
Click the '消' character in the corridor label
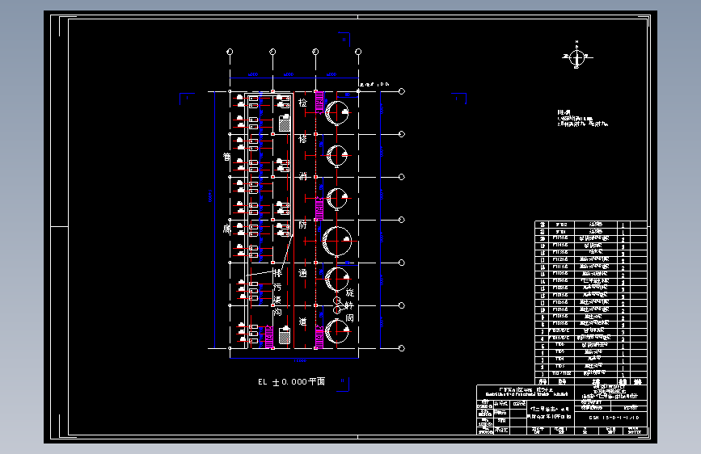coord(302,176)
